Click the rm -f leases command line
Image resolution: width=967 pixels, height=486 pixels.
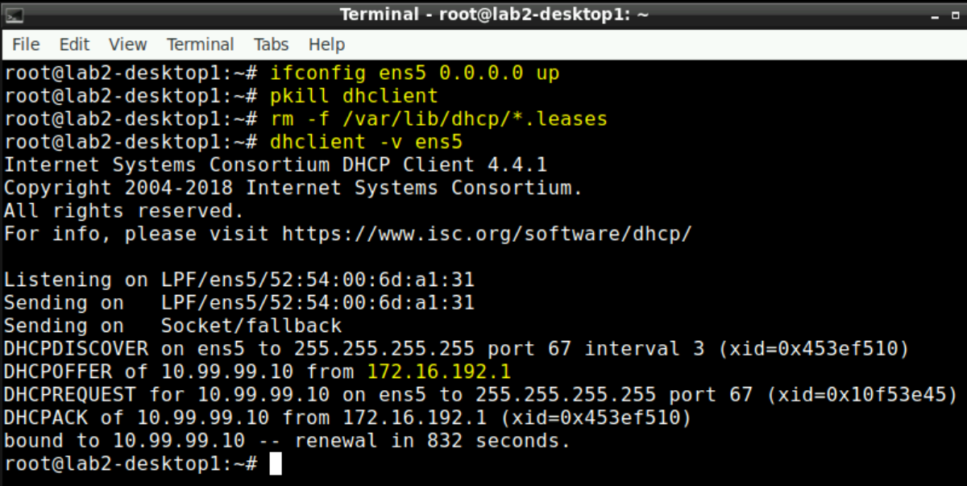(439, 118)
